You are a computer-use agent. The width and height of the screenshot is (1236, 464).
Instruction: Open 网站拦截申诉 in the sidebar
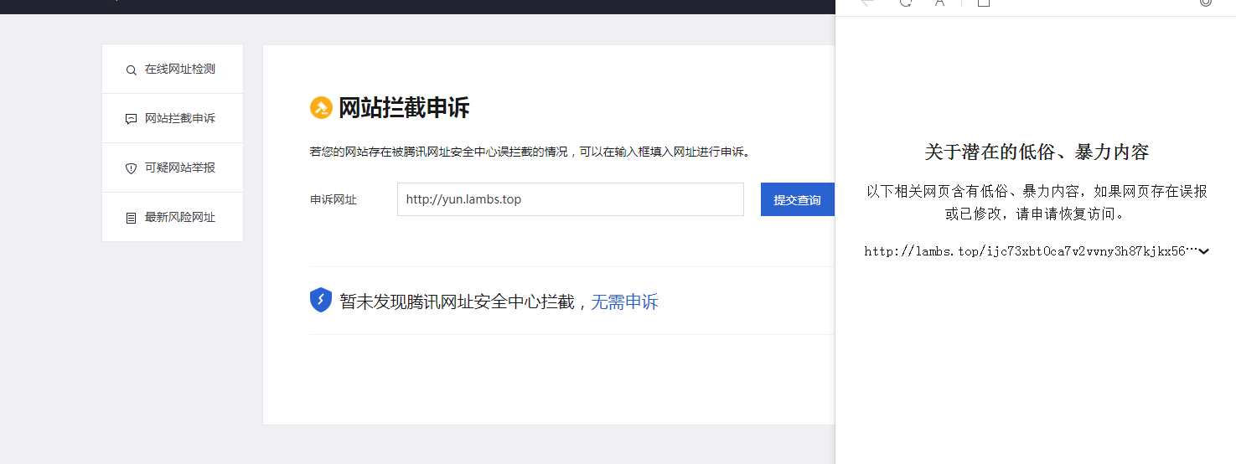[173, 119]
